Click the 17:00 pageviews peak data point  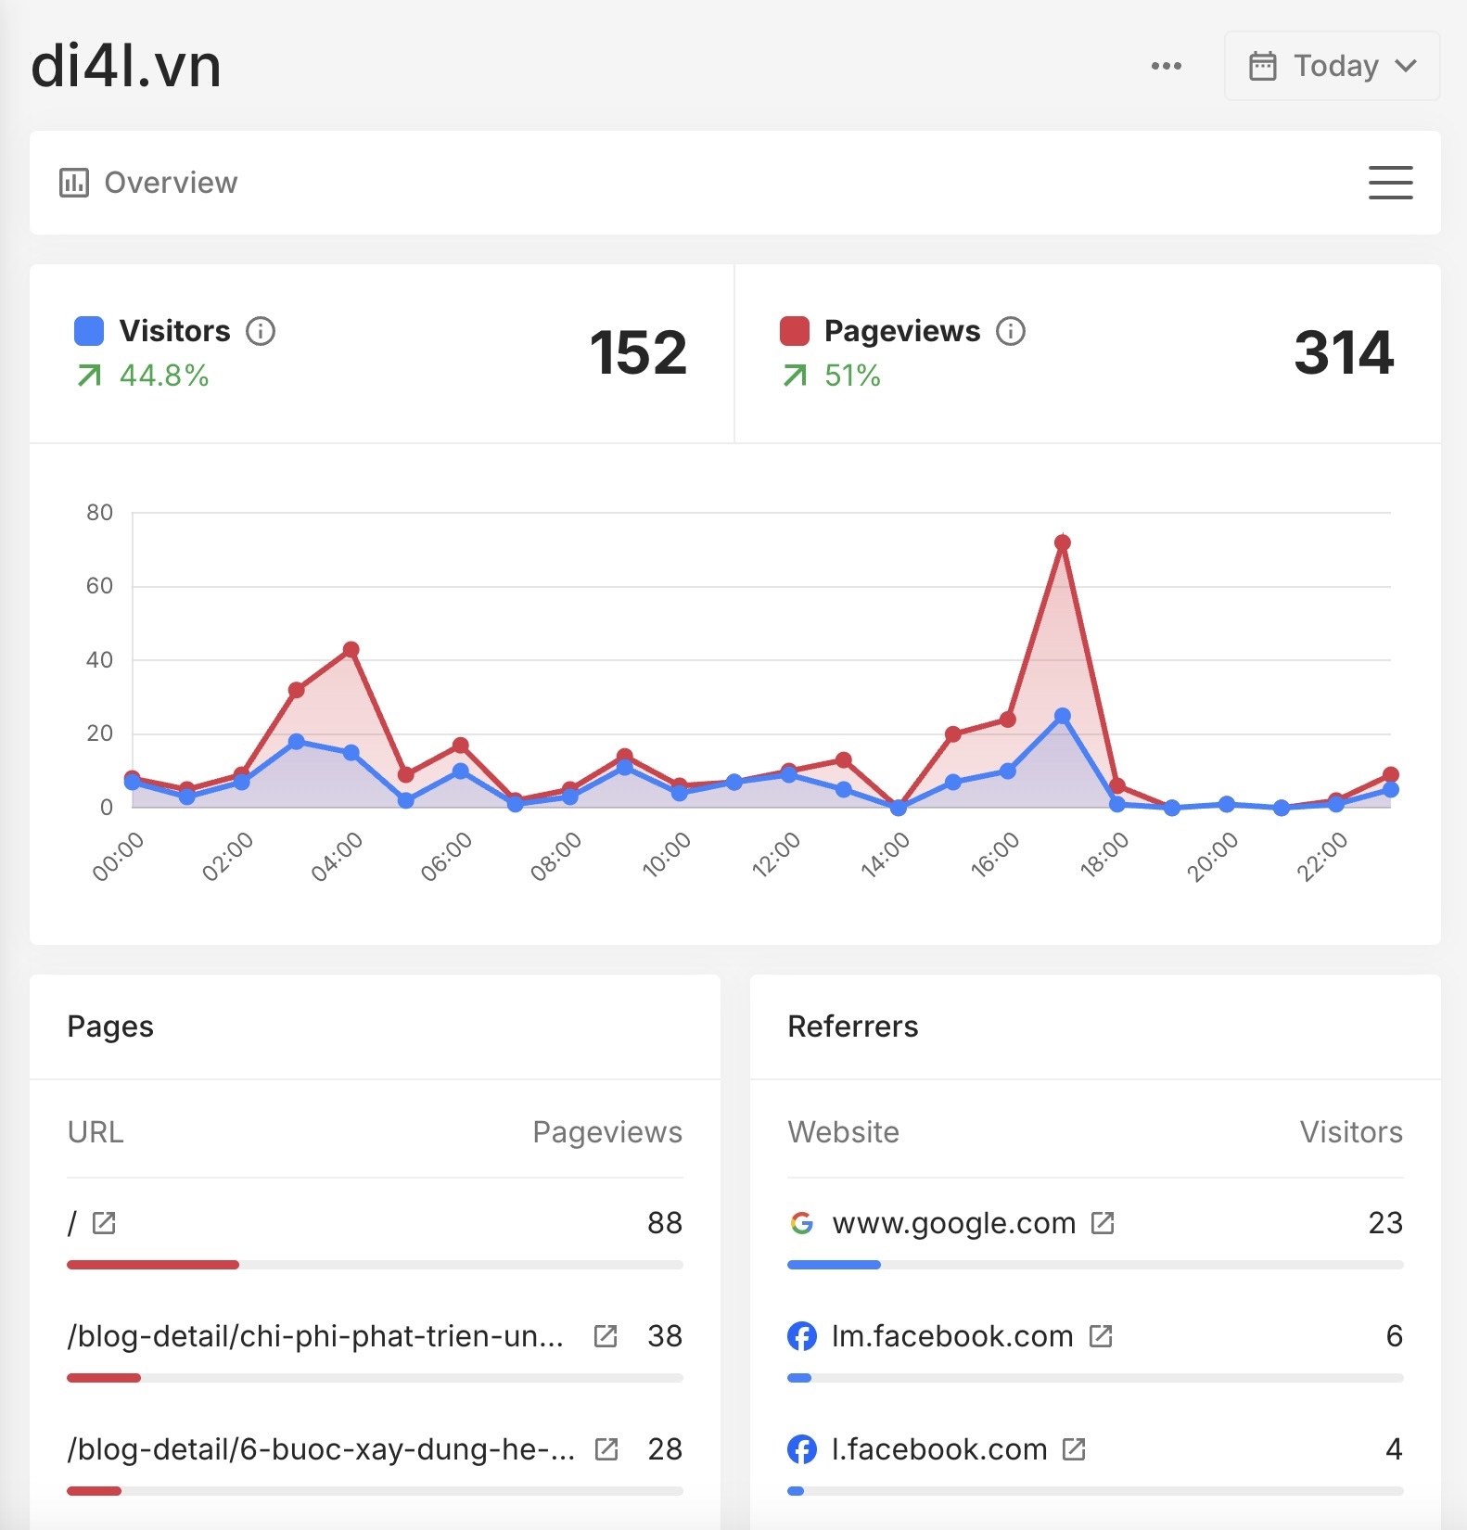[1063, 543]
